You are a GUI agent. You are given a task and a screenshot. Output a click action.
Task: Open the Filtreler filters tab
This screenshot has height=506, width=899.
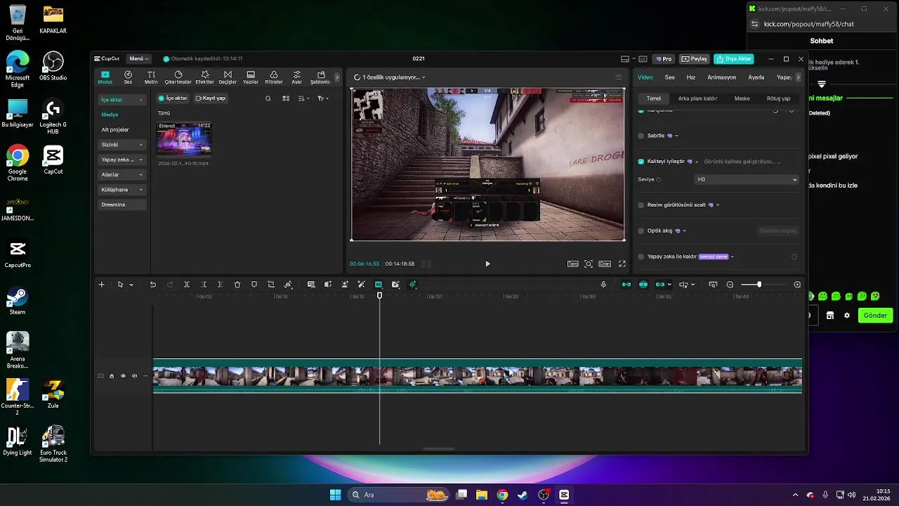[x=274, y=77]
